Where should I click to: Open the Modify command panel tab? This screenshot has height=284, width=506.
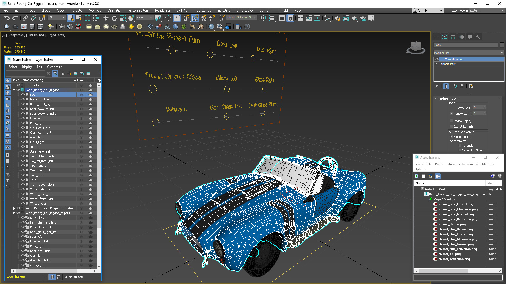click(445, 37)
